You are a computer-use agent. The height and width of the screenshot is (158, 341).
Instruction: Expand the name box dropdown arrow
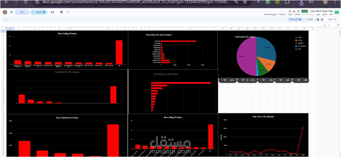(329, 25)
